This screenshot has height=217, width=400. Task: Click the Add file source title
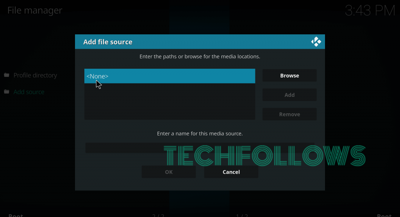click(x=108, y=42)
